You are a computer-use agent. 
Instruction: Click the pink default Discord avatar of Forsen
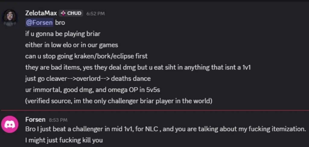point(10,124)
